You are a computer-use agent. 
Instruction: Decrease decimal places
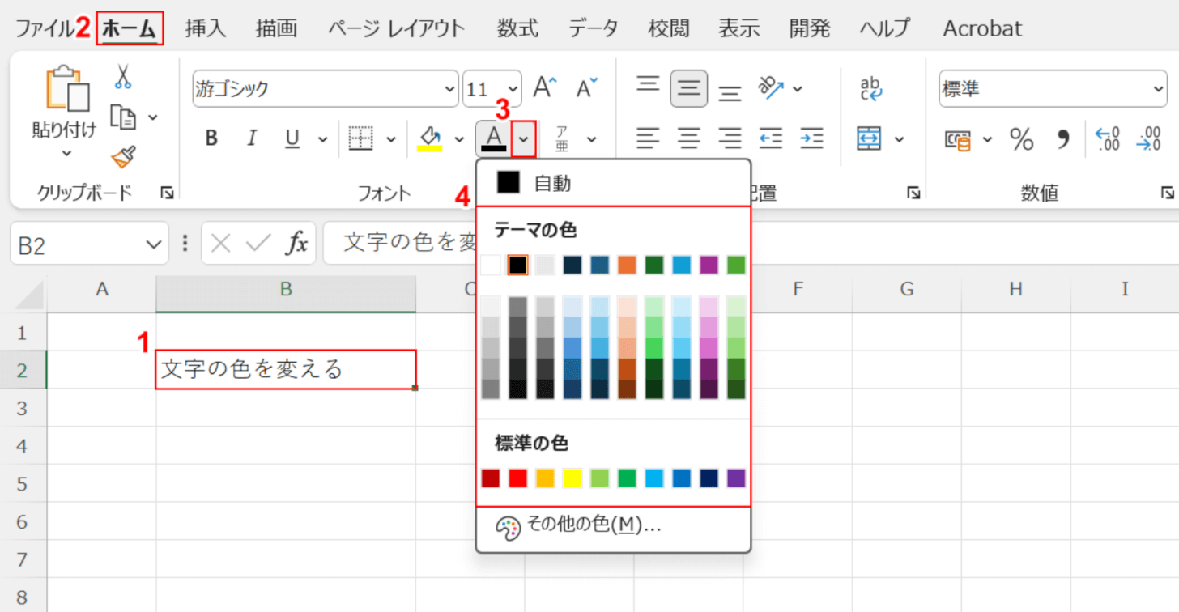(1148, 139)
